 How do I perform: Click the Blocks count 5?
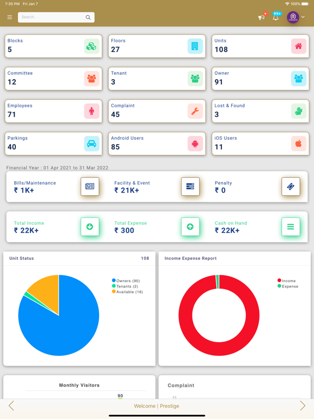point(10,50)
